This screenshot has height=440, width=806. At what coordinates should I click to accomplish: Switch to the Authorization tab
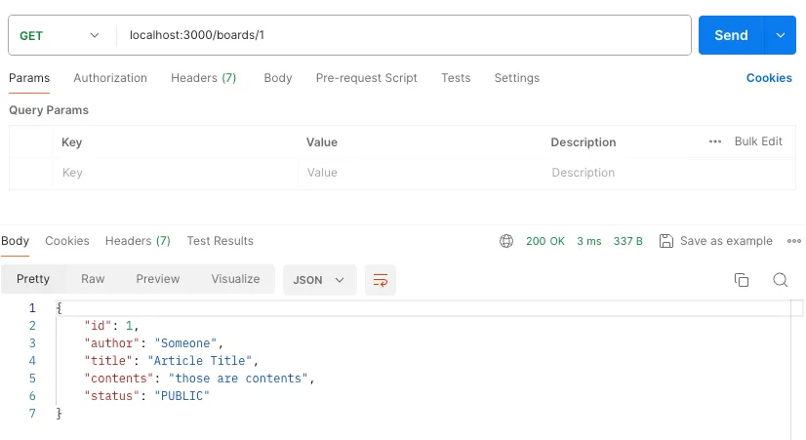coord(110,78)
